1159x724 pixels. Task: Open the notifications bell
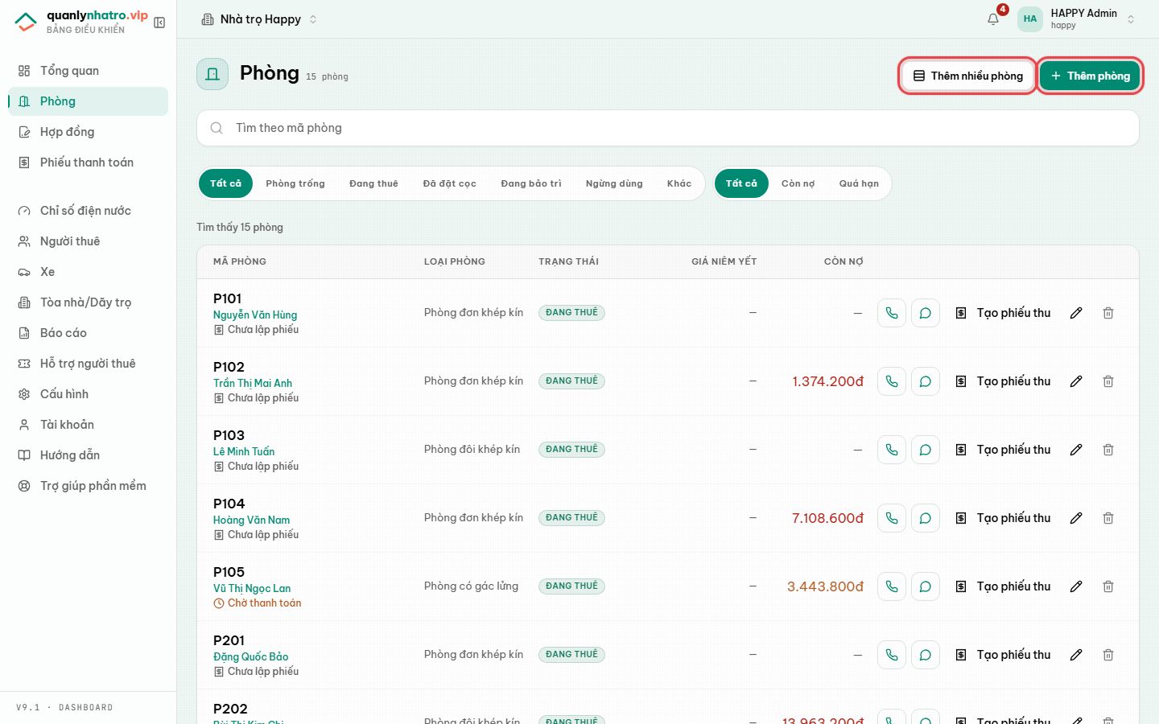(x=993, y=19)
